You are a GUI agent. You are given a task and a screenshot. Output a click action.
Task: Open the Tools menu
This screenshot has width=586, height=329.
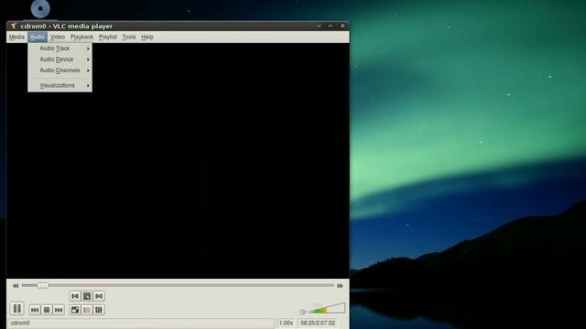[129, 37]
